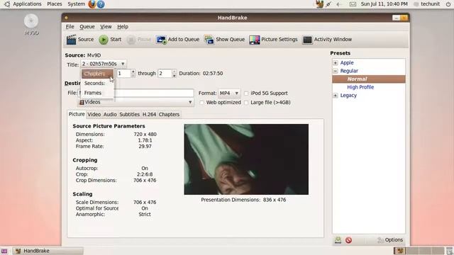Open the Places menu in top panel
The image size is (454, 255).
(55, 4)
